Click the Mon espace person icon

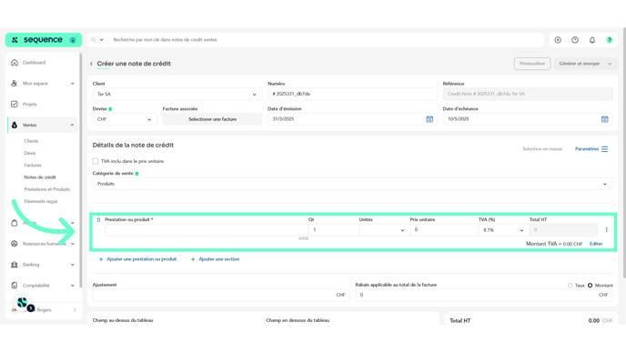click(15, 83)
